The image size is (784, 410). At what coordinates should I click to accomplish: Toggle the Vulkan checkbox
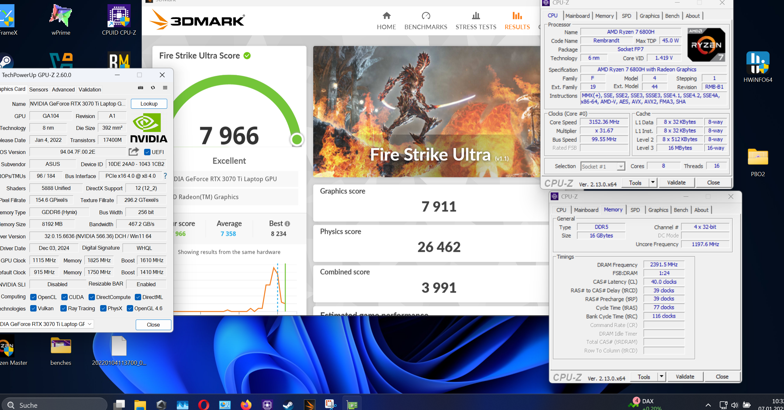33,308
